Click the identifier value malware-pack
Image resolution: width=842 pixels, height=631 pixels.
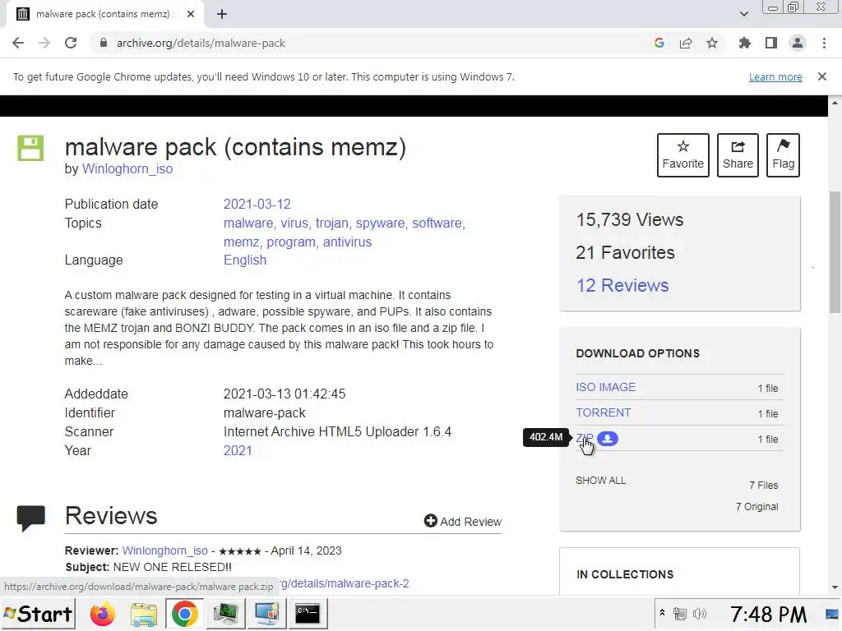click(264, 412)
